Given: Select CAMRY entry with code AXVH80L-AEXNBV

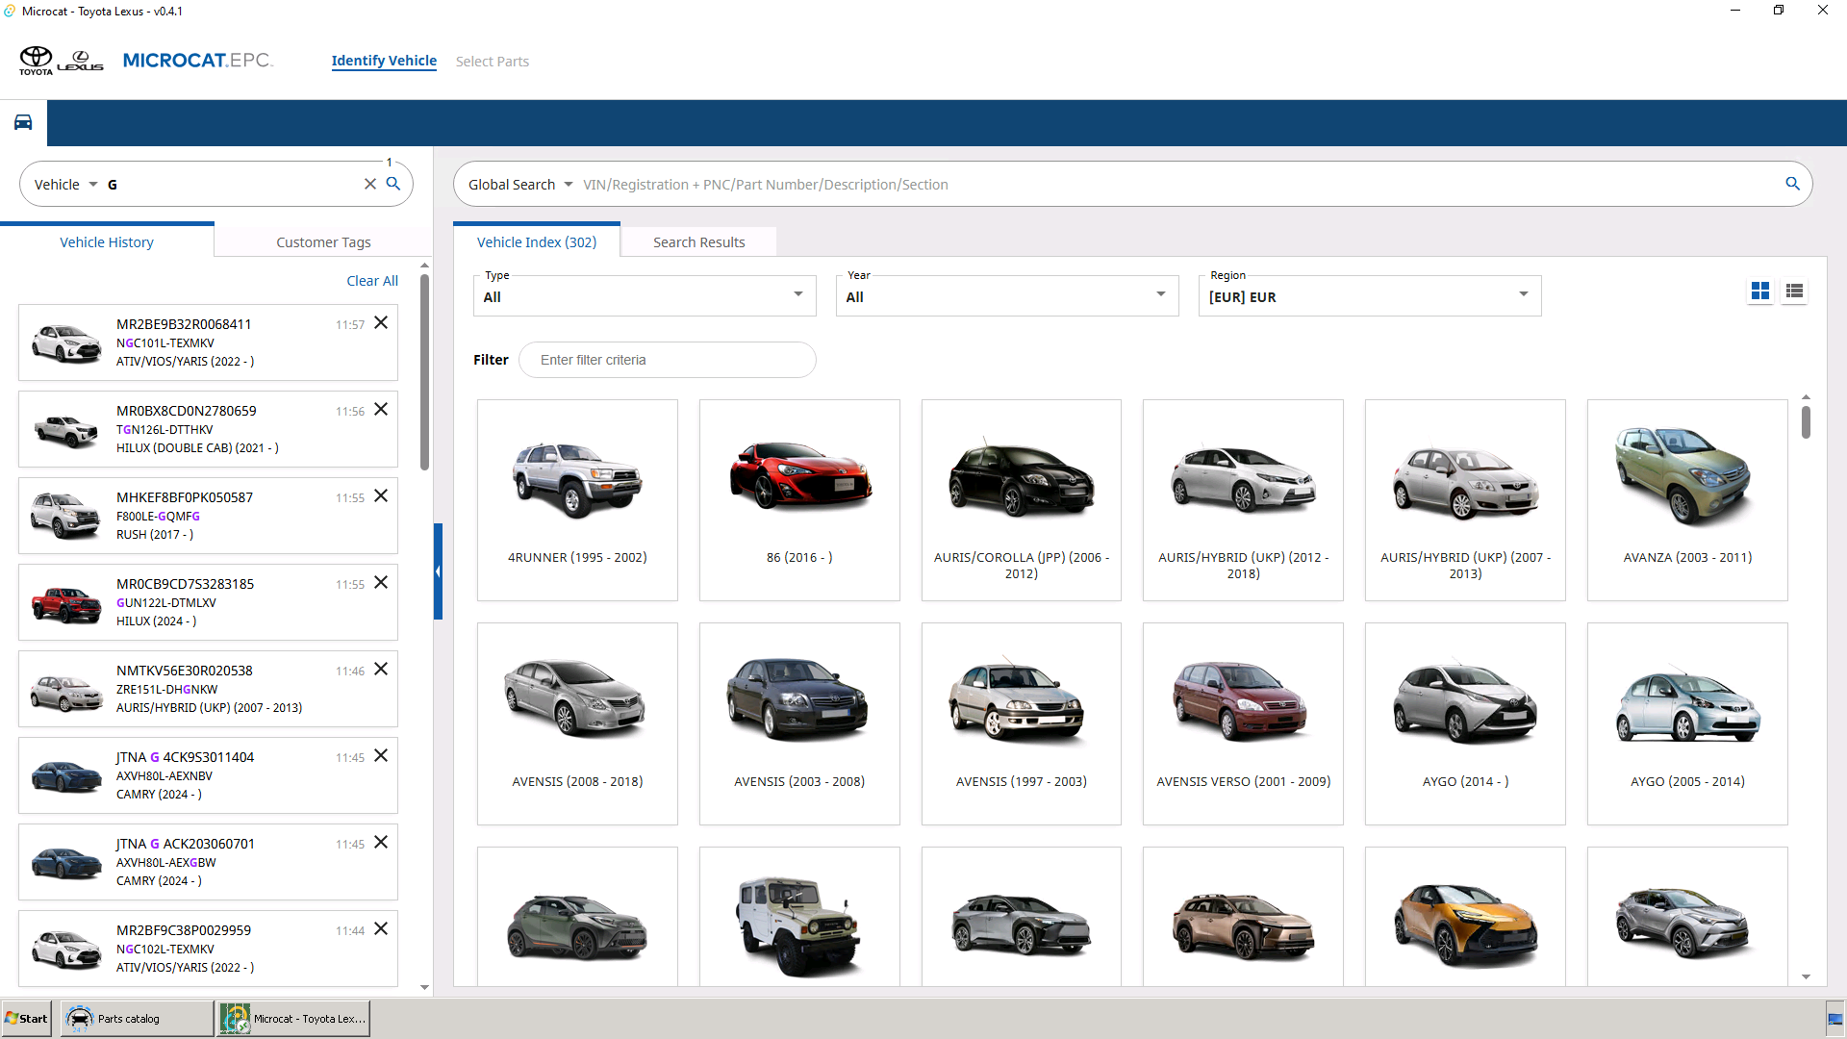Looking at the screenshot, I should pos(208,775).
